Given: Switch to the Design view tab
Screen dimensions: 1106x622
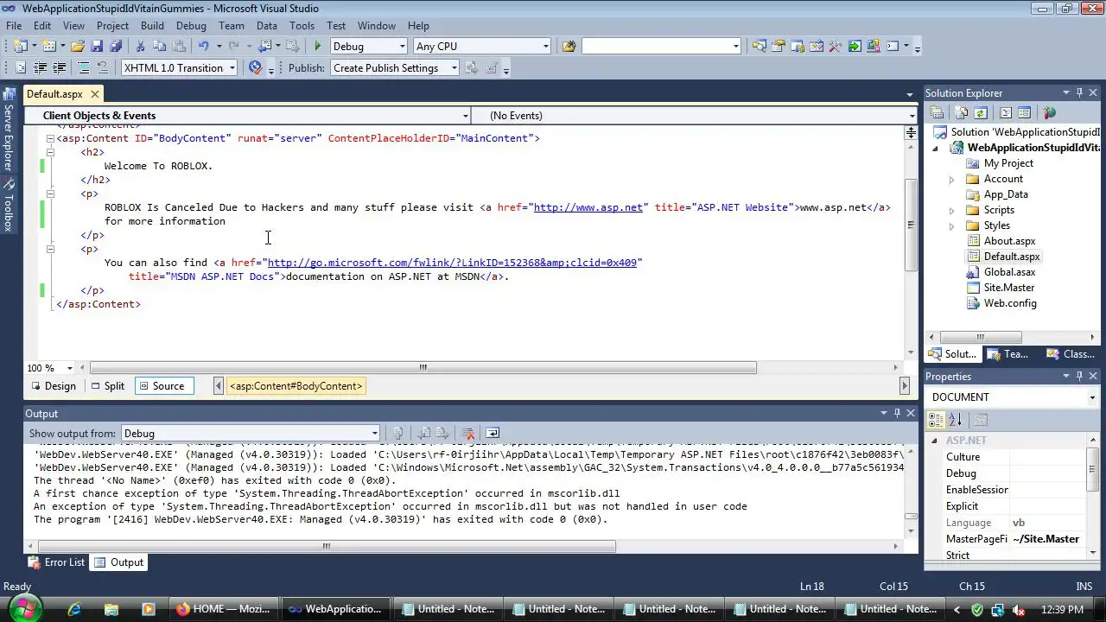Looking at the screenshot, I should pyautogui.click(x=53, y=385).
